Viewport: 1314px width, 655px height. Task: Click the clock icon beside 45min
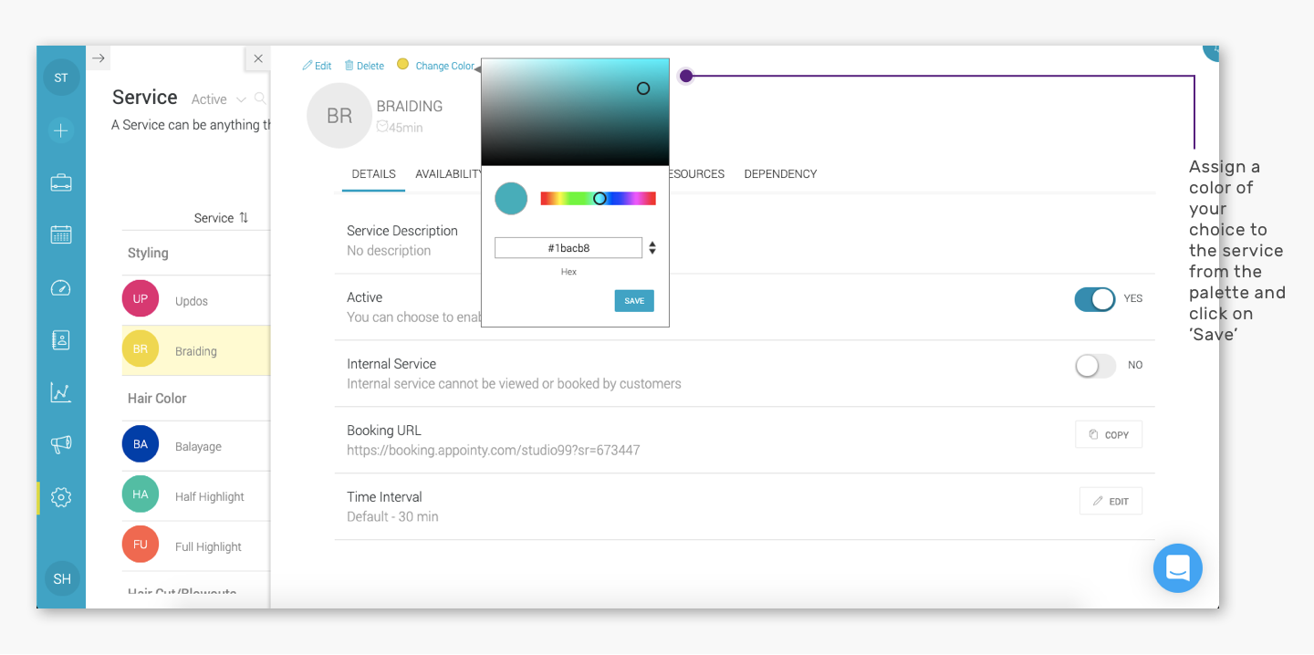click(x=382, y=127)
